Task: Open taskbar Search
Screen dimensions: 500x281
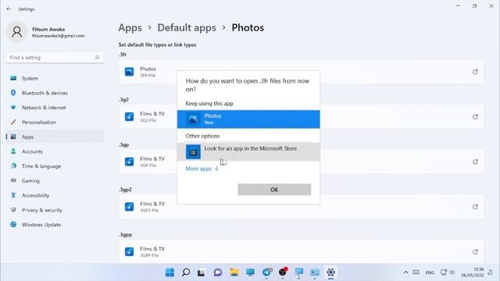Action: (186, 272)
